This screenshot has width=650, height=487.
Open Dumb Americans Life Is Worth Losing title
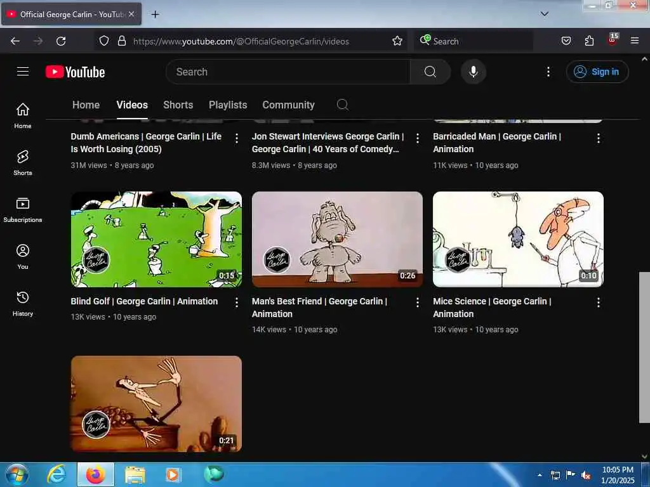pyautogui.click(x=146, y=143)
